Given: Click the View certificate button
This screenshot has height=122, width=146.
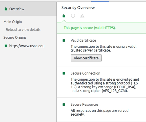Looking at the screenshot, I should (x=86, y=58).
